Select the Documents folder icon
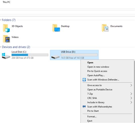The image size is (135, 123). click(x=105, y=28)
